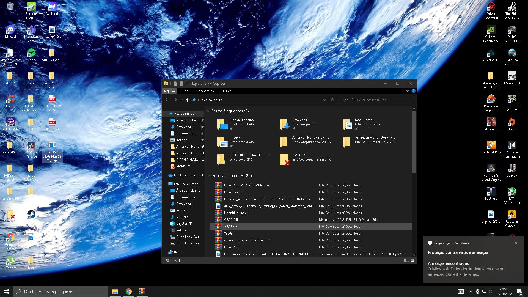Open address bar history dropdown
Viewport: 528px width, 297px height.
[x=324, y=100]
